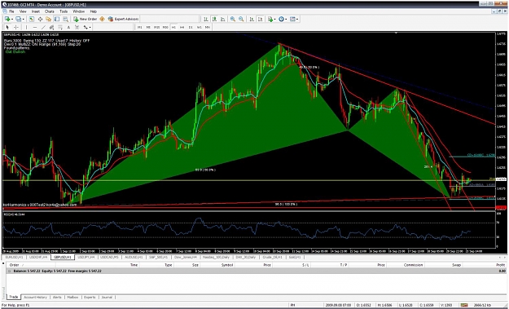Image resolution: width=509 pixels, height=309 pixels.
Task: Open the Alerts terminal tab
Action: [x=57, y=297]
